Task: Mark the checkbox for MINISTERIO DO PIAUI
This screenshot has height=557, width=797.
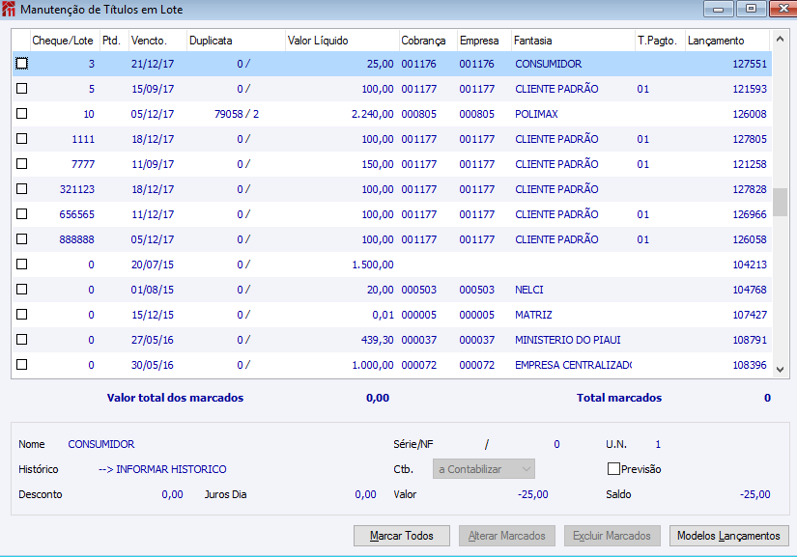Action: click(x=22, y=340)
